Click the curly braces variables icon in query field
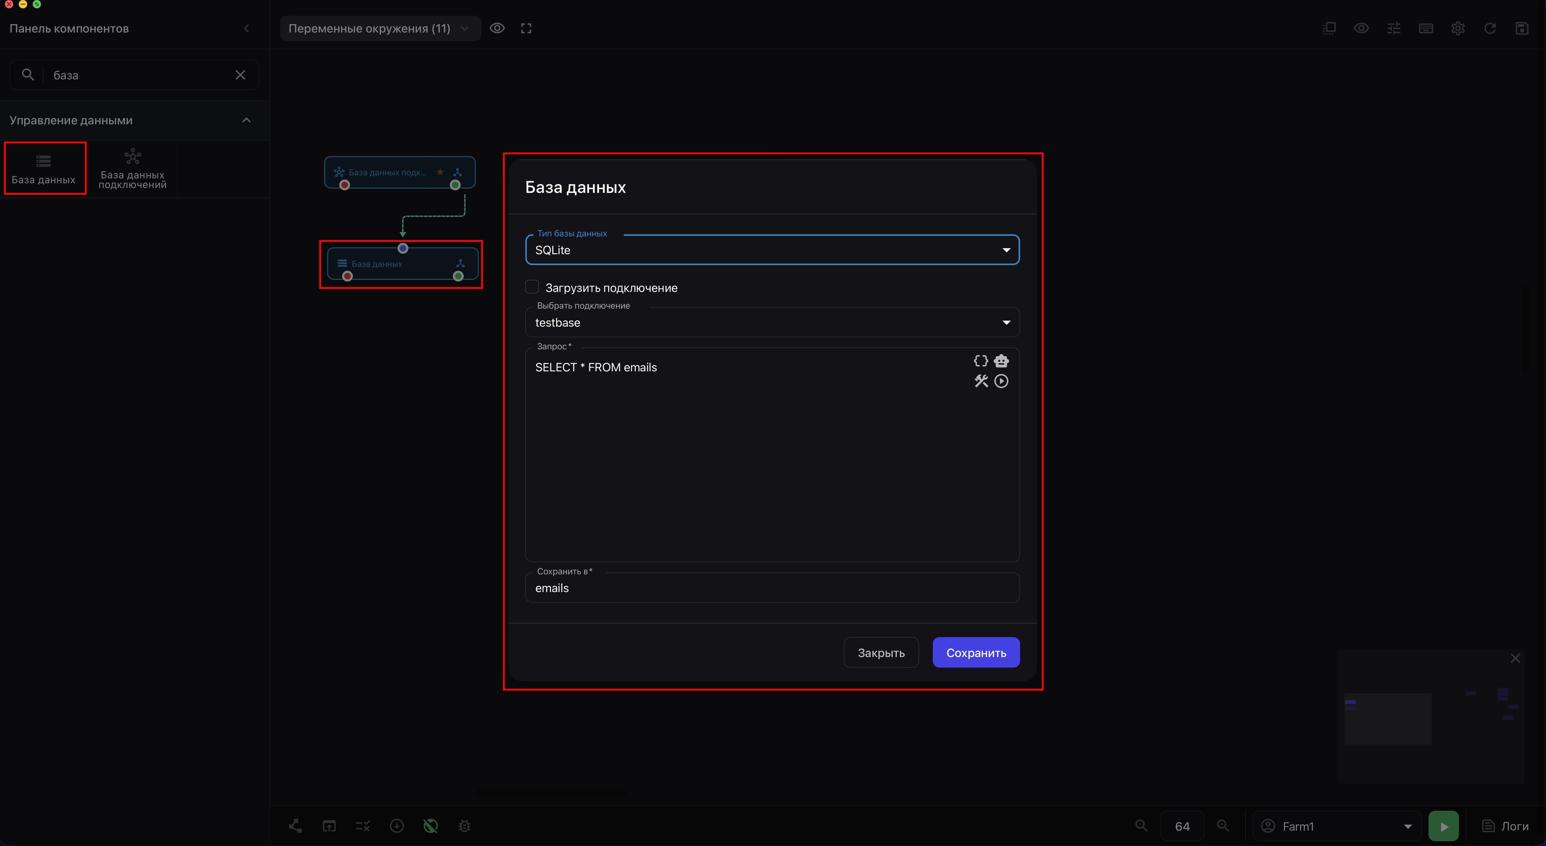 [981, 361]
